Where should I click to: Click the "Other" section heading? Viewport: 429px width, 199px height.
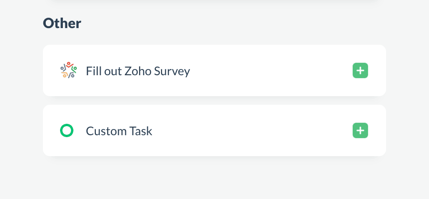[62, 23]
